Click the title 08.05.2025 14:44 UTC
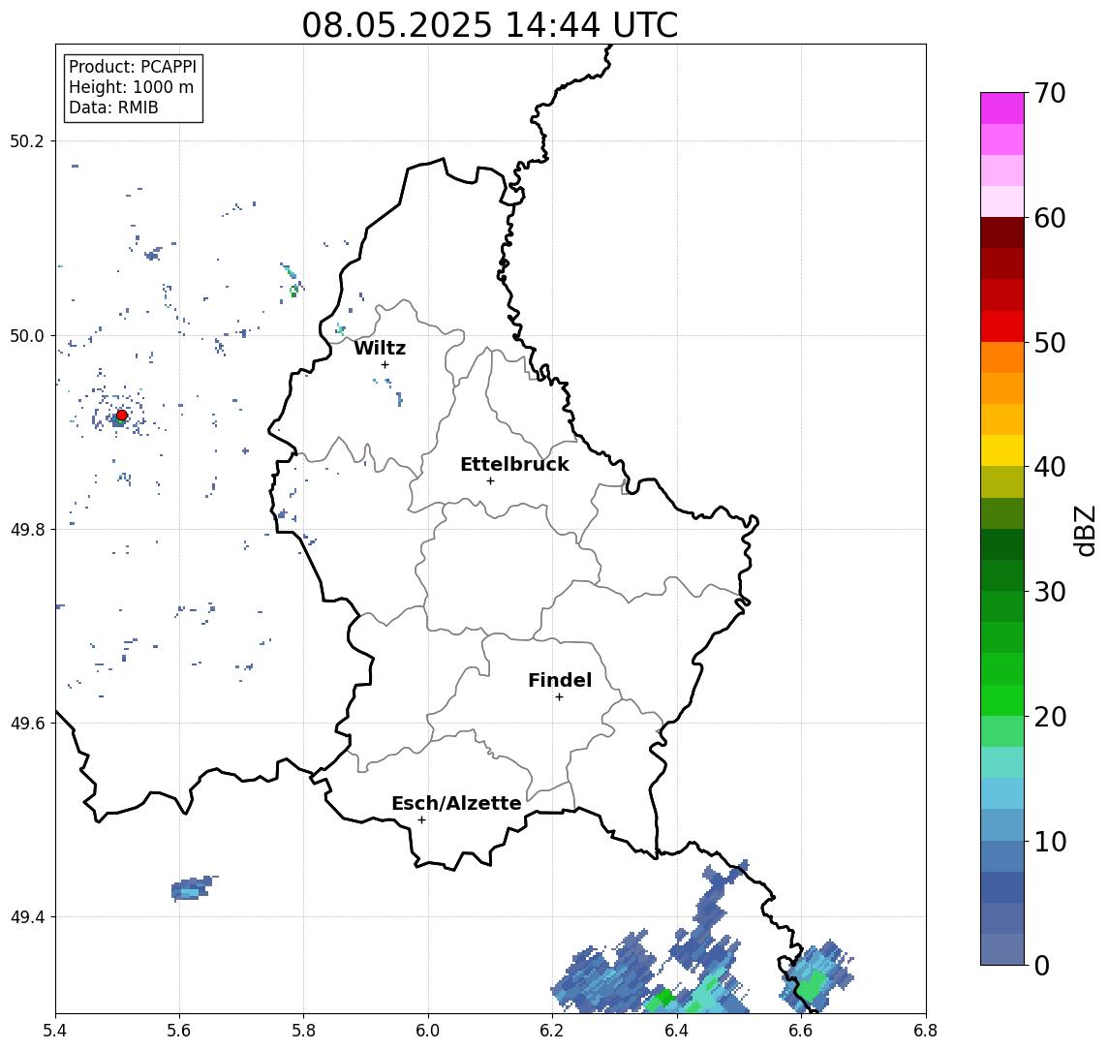This screenshot has width=1109, height=1050. pyautogui.click(x=489, y=26)
